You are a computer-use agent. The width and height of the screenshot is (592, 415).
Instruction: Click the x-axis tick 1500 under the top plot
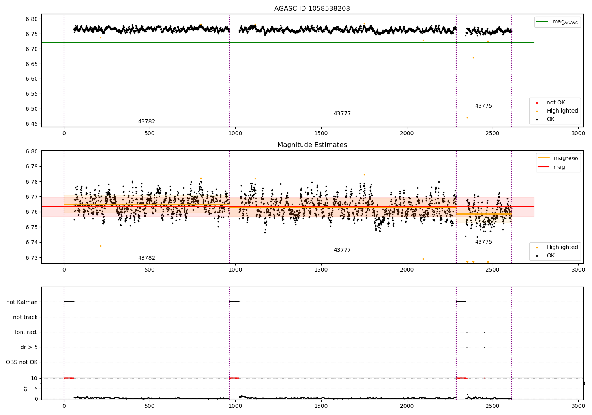click(321, 134)
